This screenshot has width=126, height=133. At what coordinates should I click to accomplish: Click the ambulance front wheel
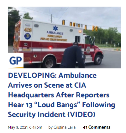98,60
